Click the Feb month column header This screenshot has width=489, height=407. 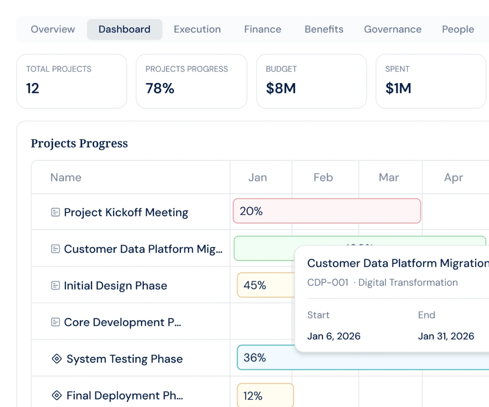pos(323,177)
